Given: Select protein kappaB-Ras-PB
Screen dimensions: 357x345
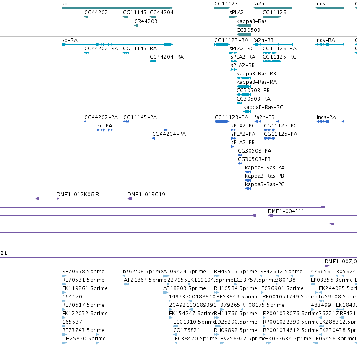Looking at the screenshot, I should click(265, 176).
